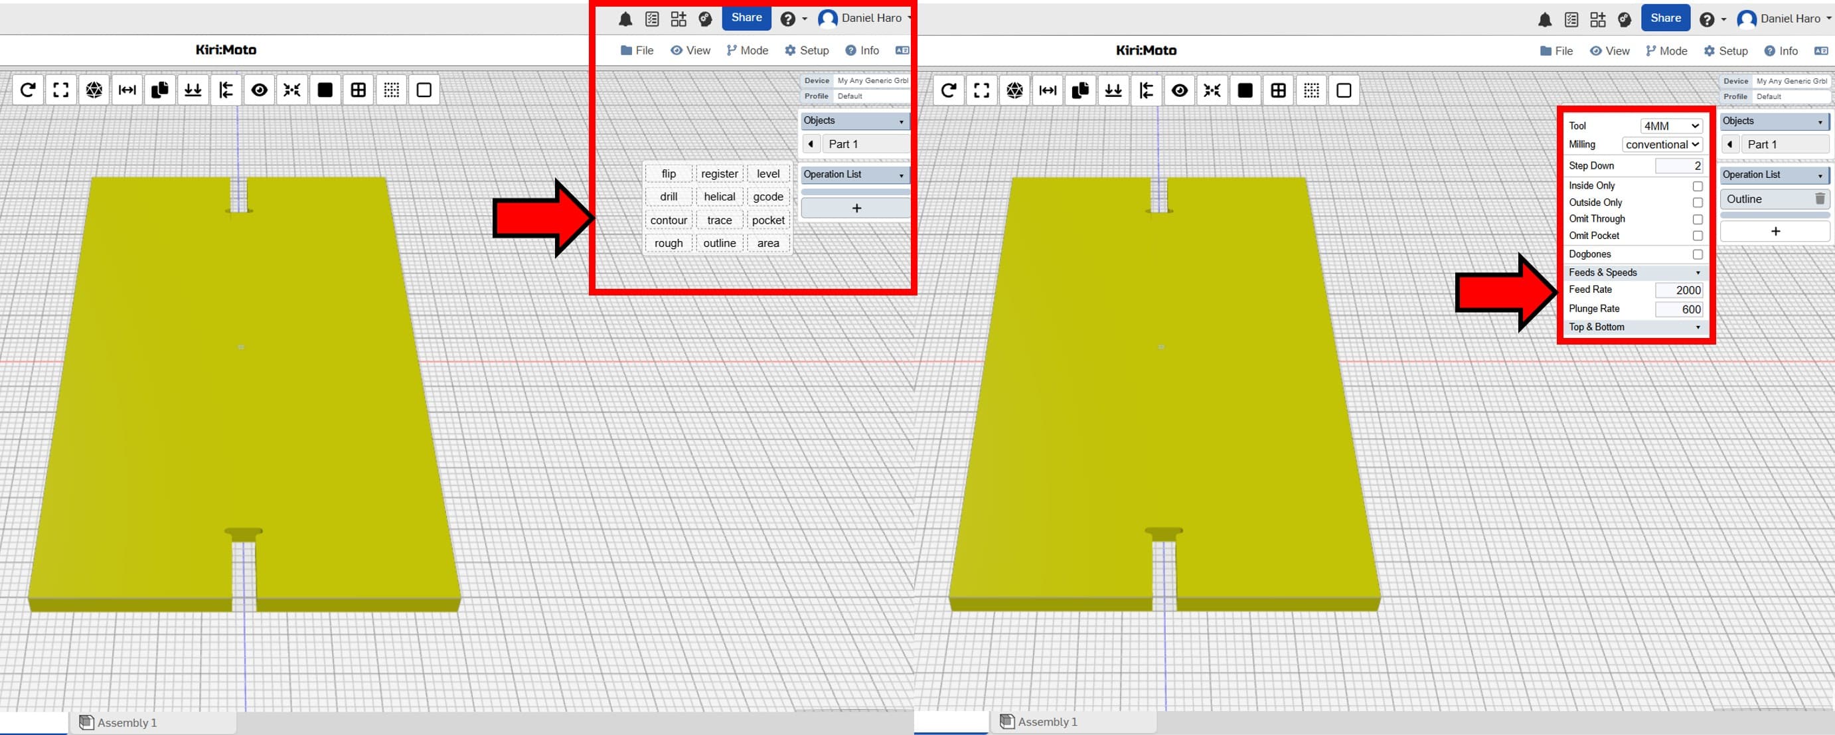The height and width of the screenshot is (735, 1835).
Task: Click four-square grid icon in right screenshot's toolbar
Action: [1278, 90]
